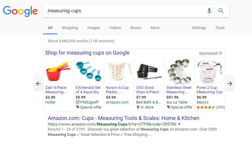252x144 pixels.
Task: Switch to the Shopping tab
Action: (70, 28)
